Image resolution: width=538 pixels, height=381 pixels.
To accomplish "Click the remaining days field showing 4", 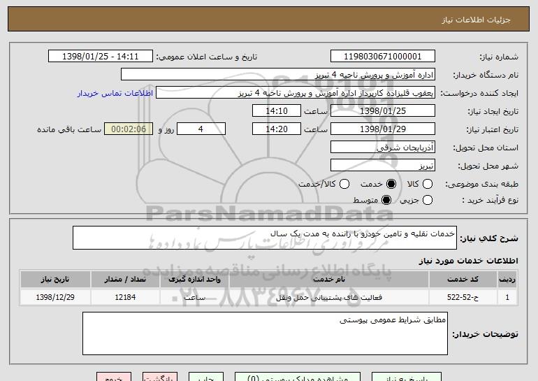I will pyautogui.click(x=201, y=129).
